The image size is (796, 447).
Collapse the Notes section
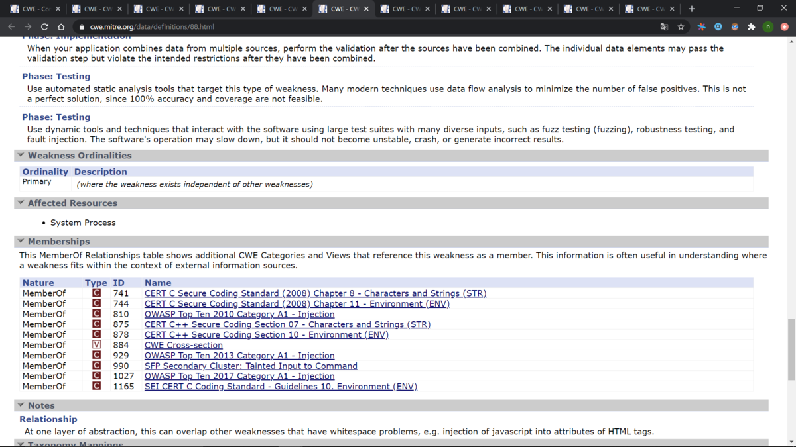[21, 405]
